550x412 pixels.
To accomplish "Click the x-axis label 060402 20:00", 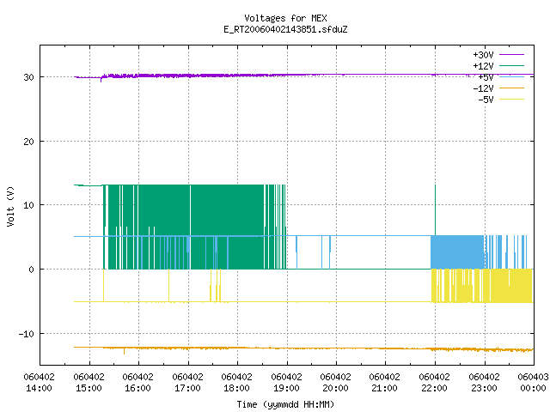I will tap(336, 383).
